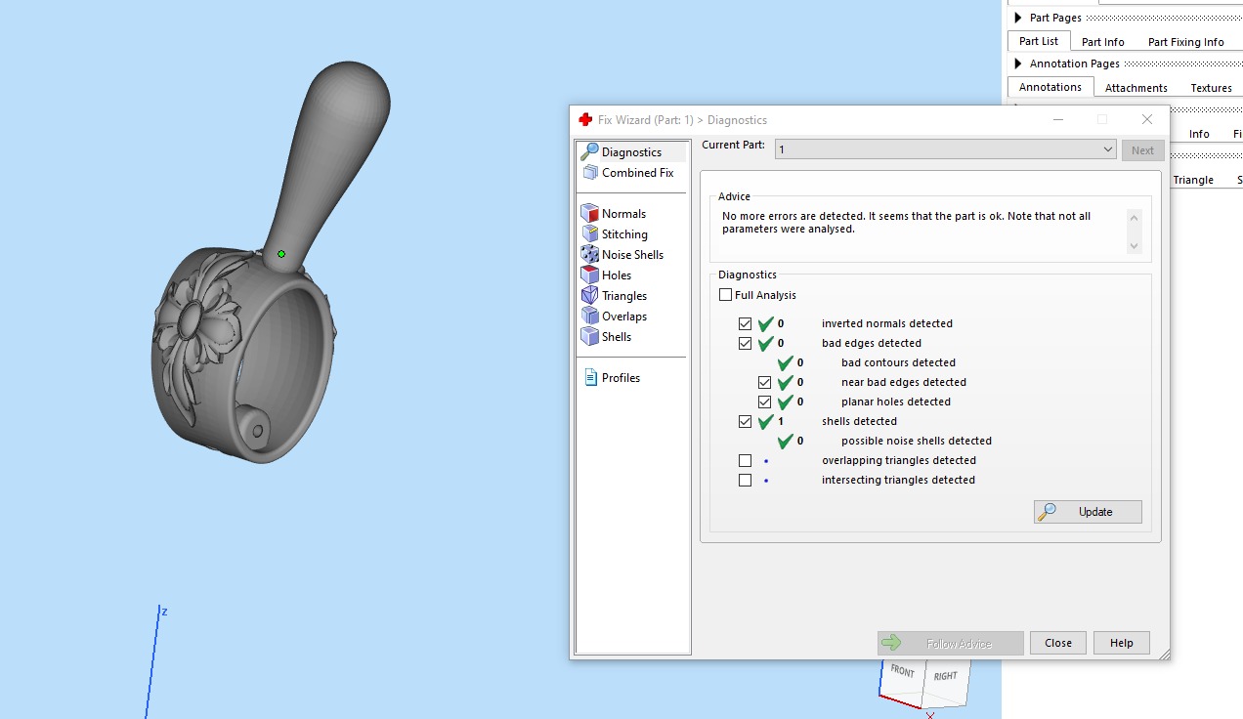The height and width of the screenshot is (719, 1243).
Task: Click the Advice text scroll down arrow
Action: [x=1134, y=246]
